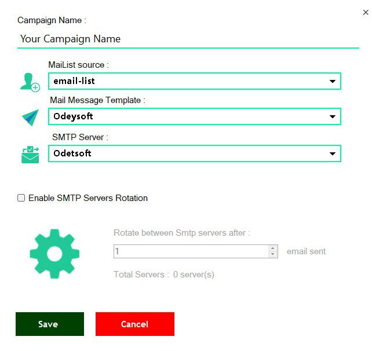Close the campaign dialog with X

click(364, 12)
